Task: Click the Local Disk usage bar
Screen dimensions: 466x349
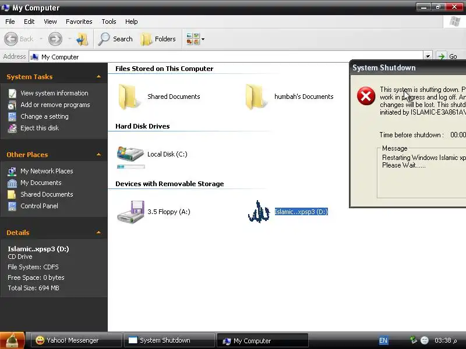Action: point(131,167)
